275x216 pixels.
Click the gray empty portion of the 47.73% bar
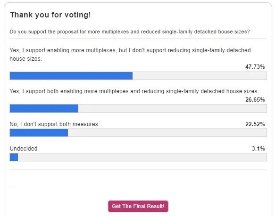pos(200,76)
